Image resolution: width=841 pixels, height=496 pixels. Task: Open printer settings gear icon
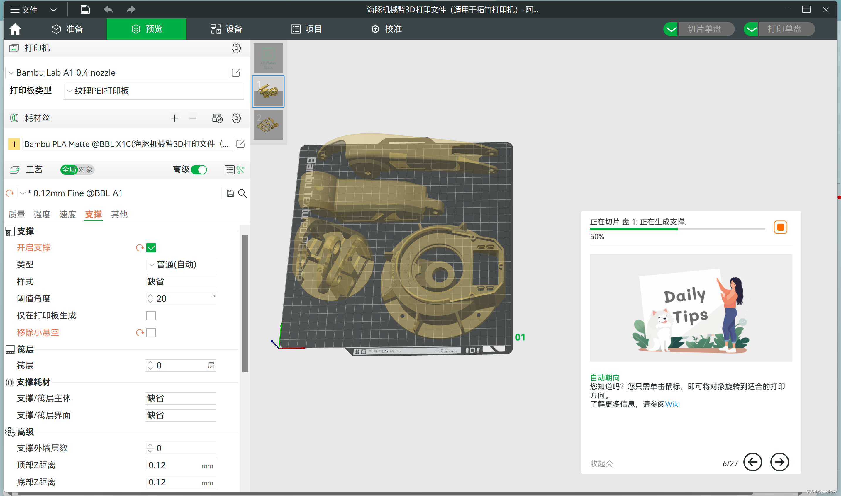click(236, 48)
